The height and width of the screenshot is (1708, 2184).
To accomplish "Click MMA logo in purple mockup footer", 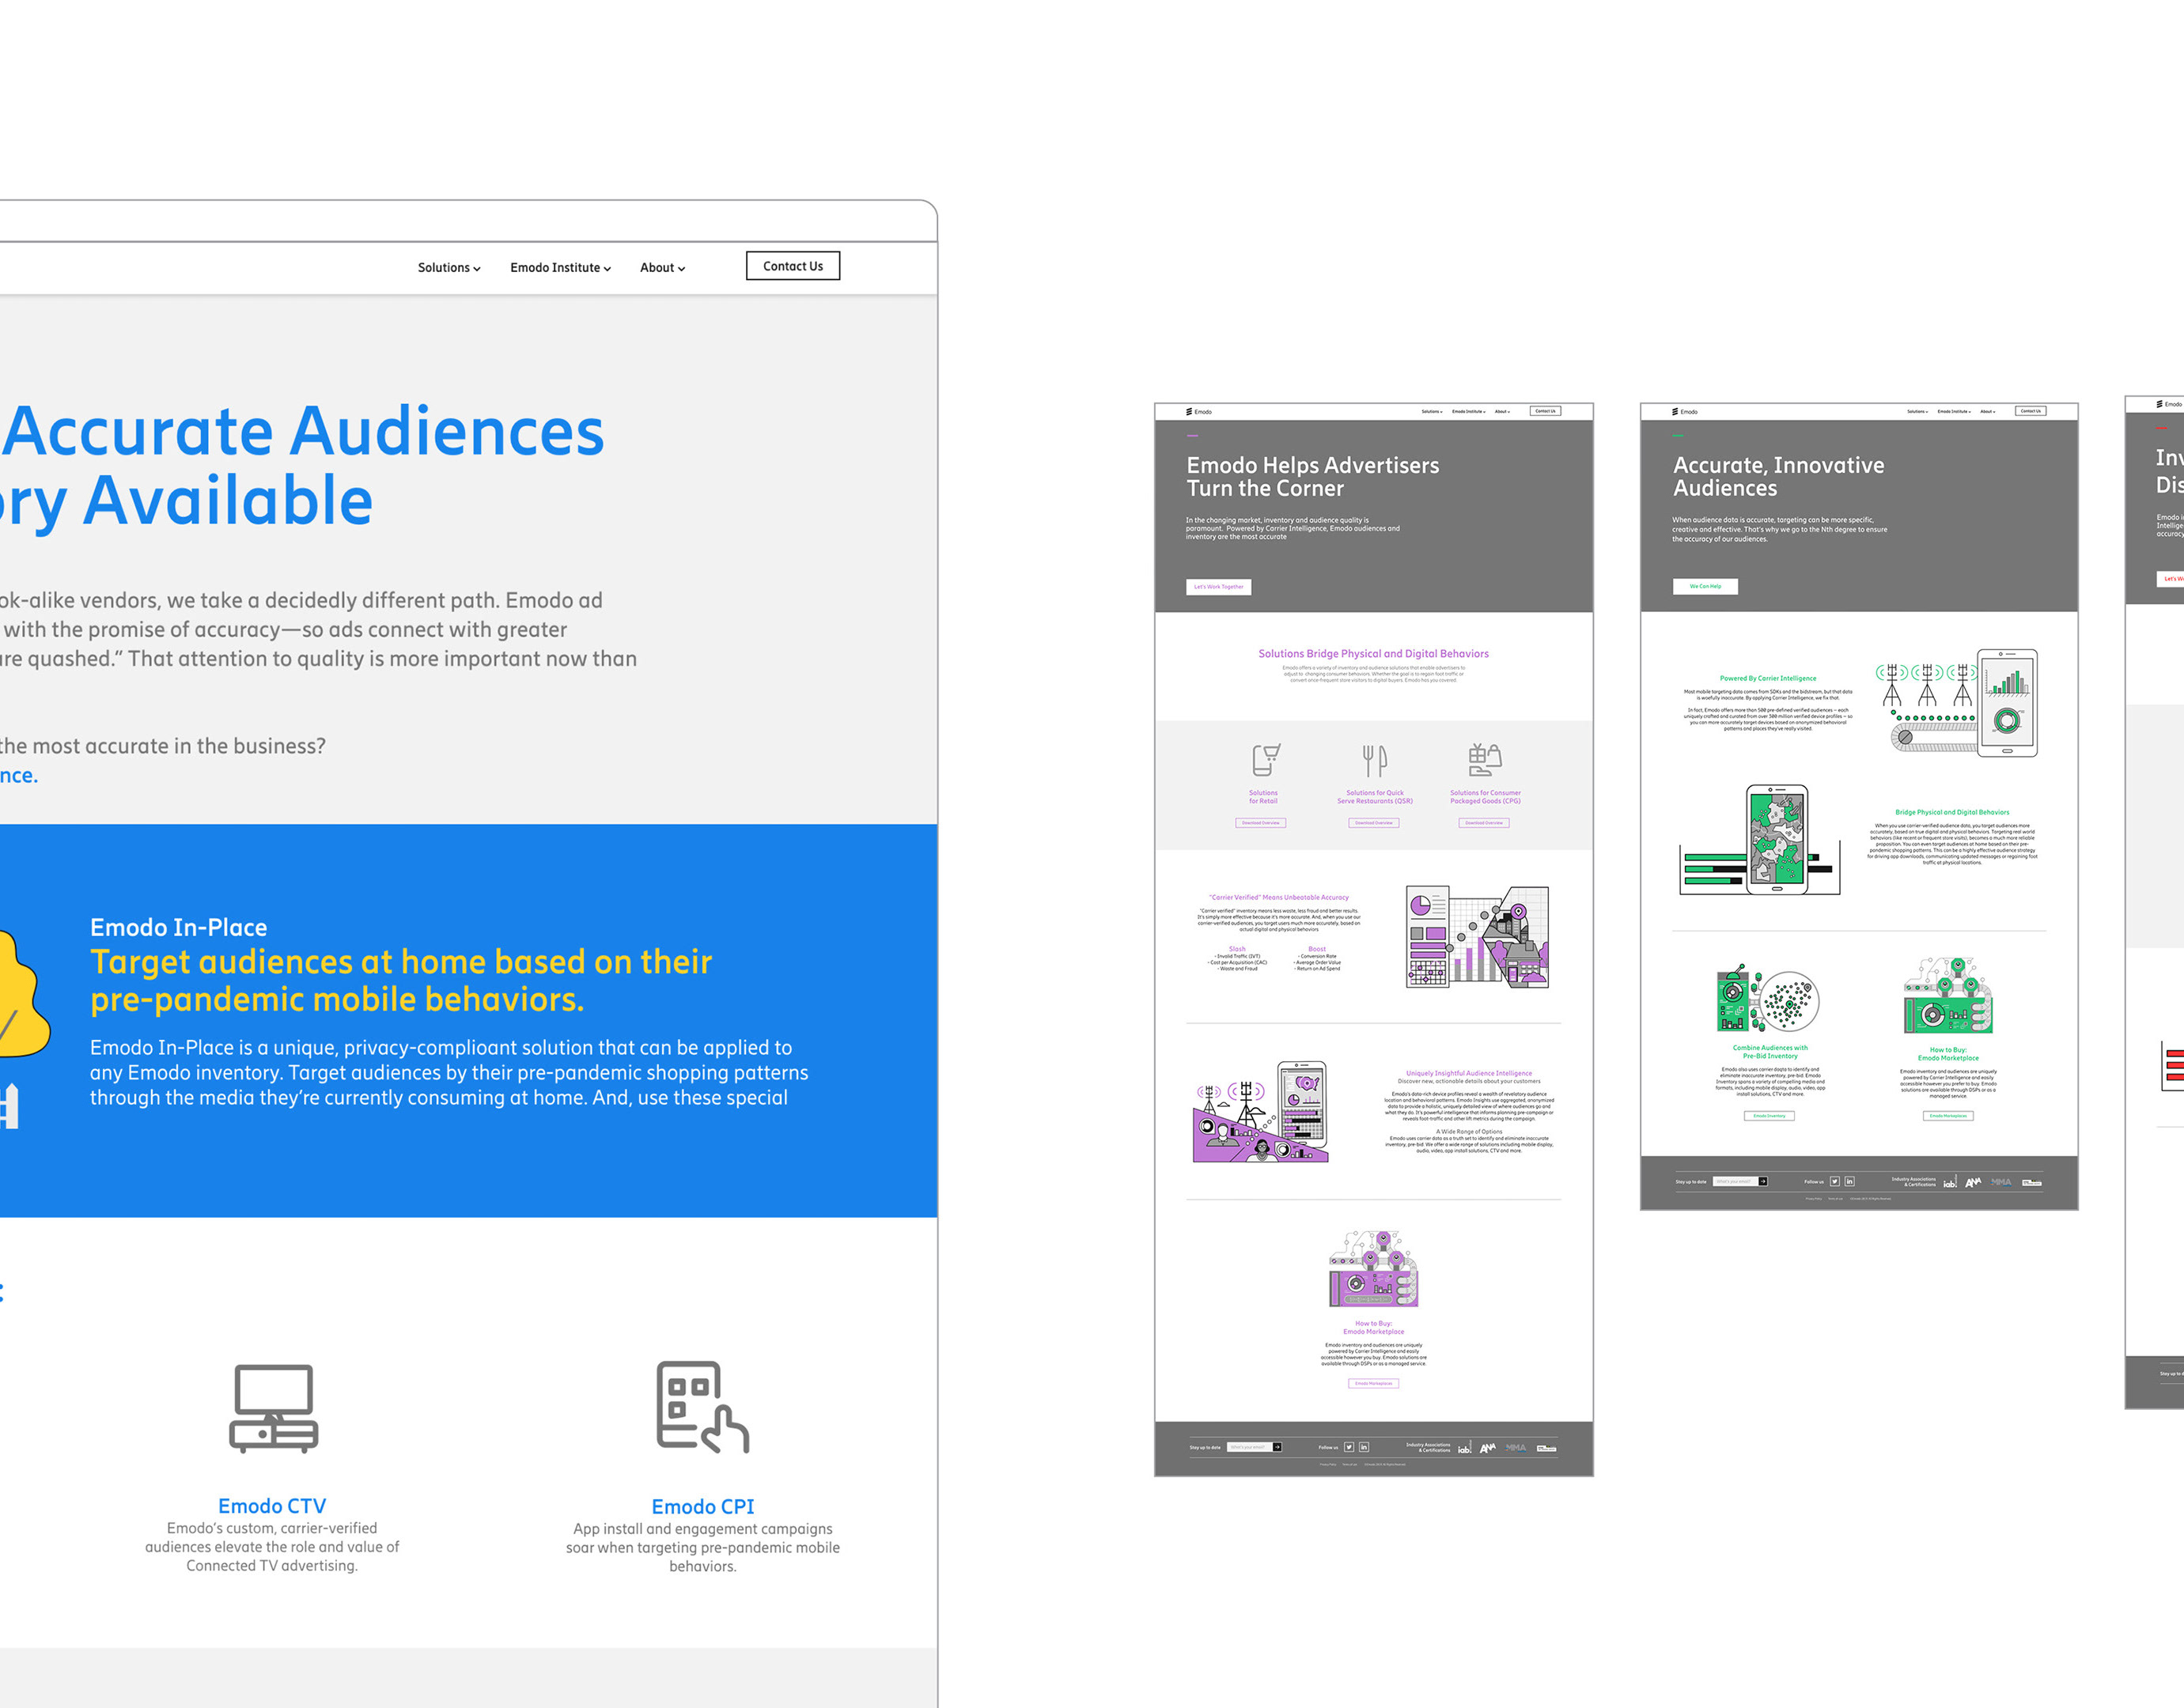I will [1516, 1447].
